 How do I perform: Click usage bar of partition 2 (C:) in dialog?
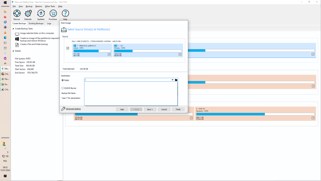click(148, 51)
